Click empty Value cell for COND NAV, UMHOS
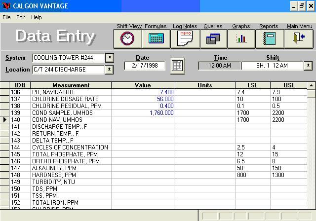Image resolution: width=316 pixels, height=221 pixels. pos(143,120)
